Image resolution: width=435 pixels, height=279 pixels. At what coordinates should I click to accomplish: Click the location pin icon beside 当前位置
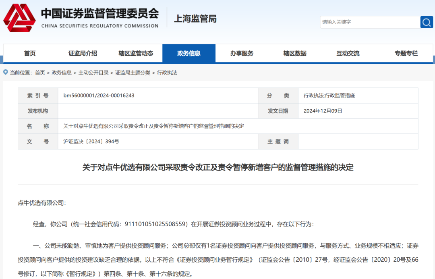[x=6, y=73]
